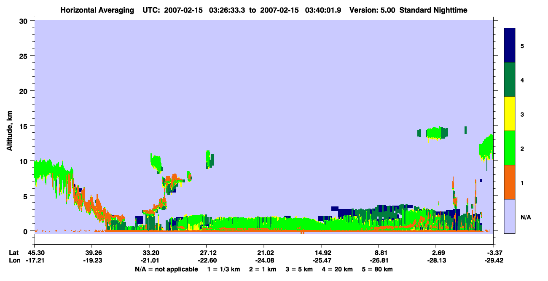548x281 pixels.
Task: Click the dark blue colorbar segment labeled 5
Action: [510, 45]
